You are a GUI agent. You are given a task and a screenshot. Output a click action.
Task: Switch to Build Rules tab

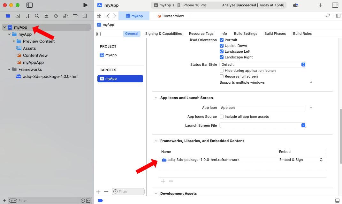point(302,34)
